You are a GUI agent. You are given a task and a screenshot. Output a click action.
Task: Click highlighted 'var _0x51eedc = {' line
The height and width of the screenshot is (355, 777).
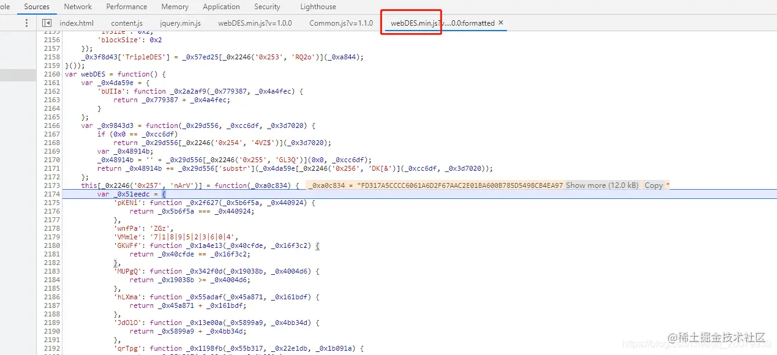coord(132,194)
